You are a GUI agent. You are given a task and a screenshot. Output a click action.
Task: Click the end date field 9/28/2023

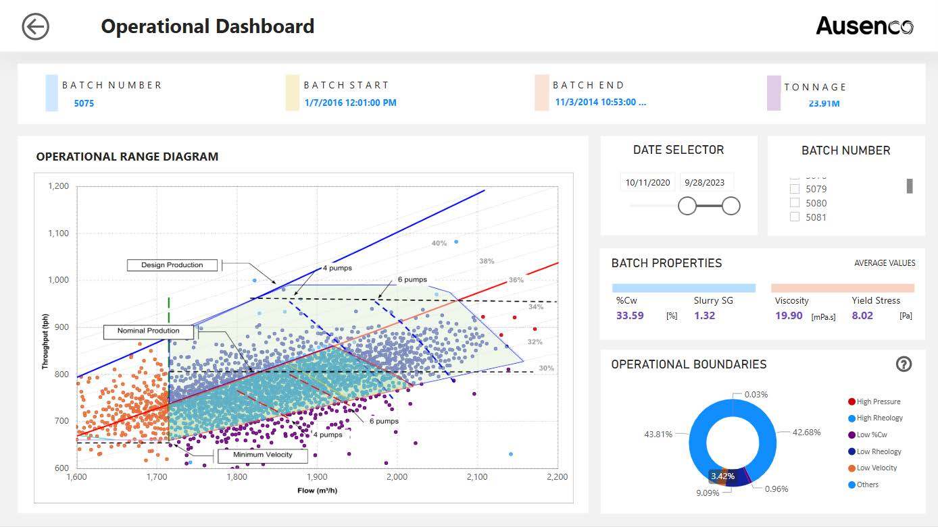(x=704, y=183)
